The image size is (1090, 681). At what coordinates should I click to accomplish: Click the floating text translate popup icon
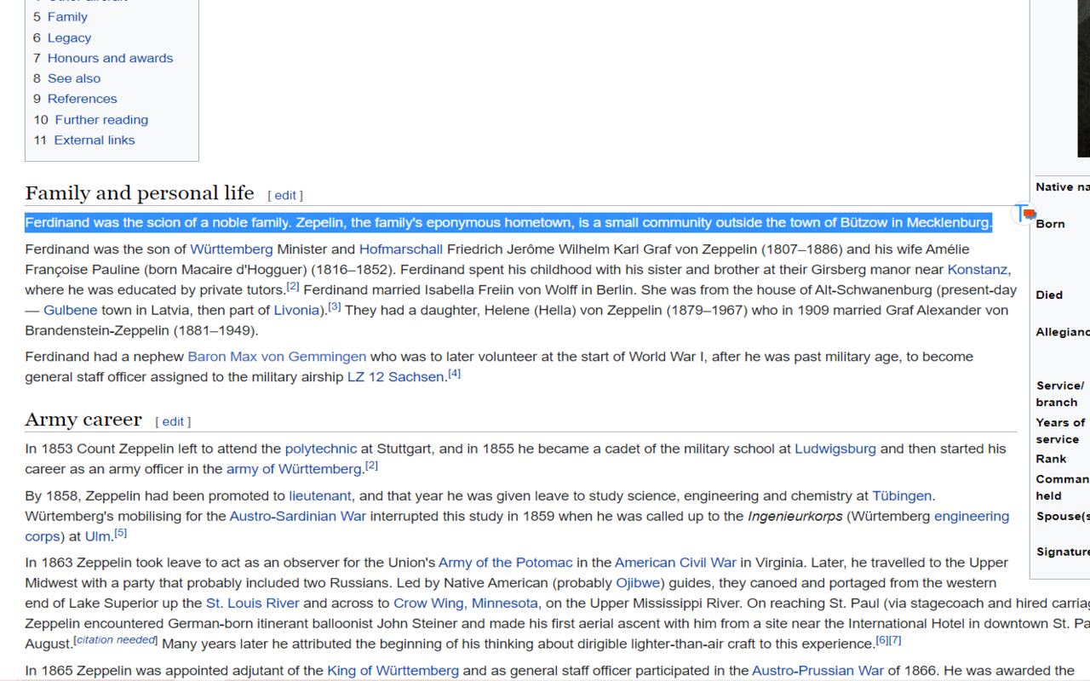click(x=1024, y=213)
